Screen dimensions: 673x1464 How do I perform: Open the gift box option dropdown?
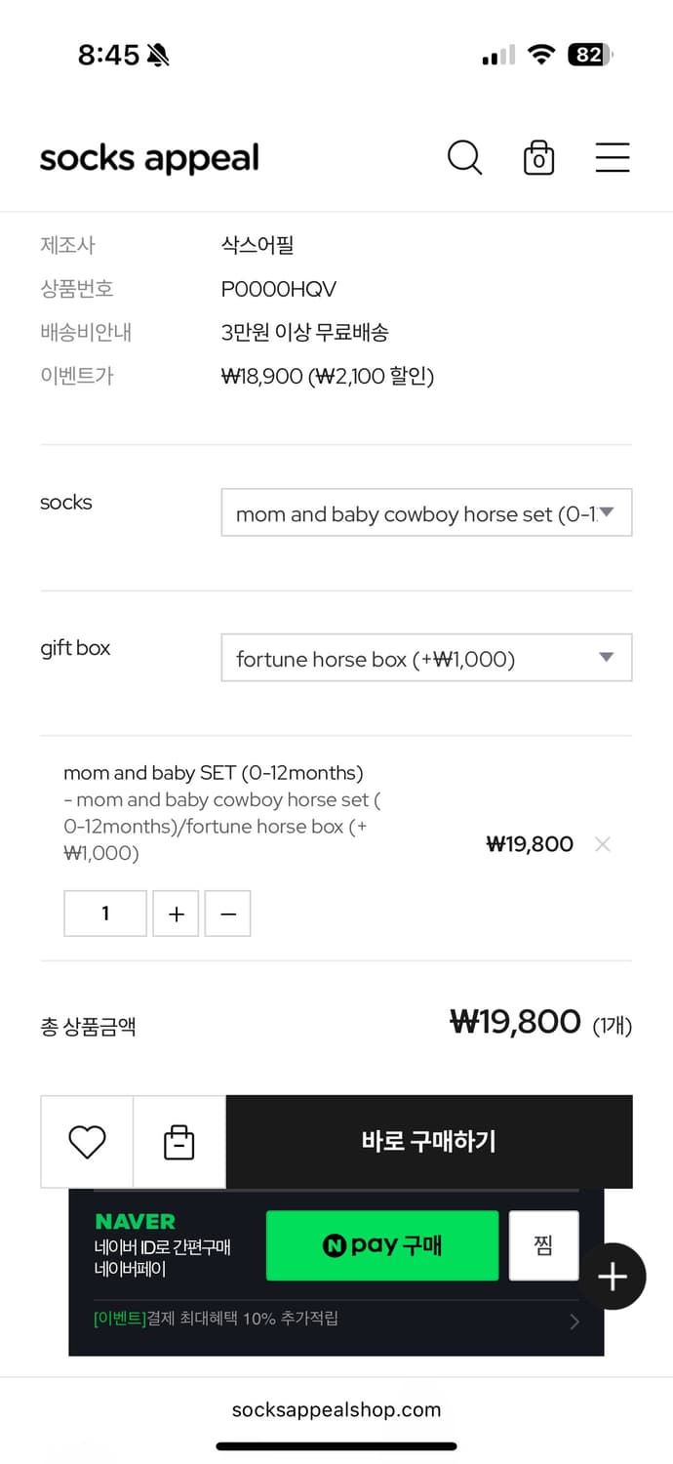[x=426, y=658]
